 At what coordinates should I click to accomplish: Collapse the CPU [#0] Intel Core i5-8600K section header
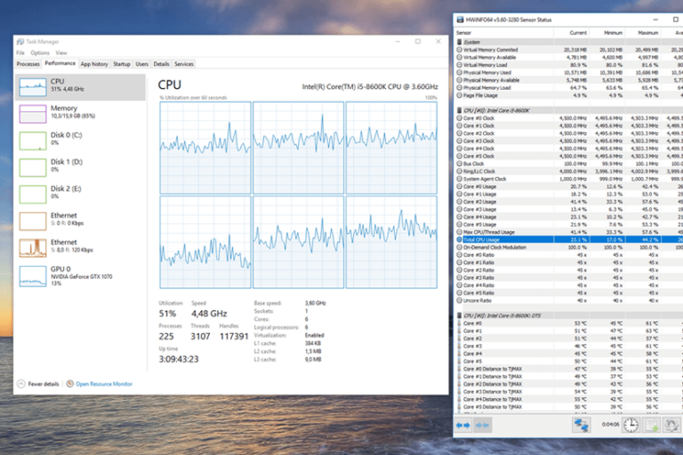[568, 110]
